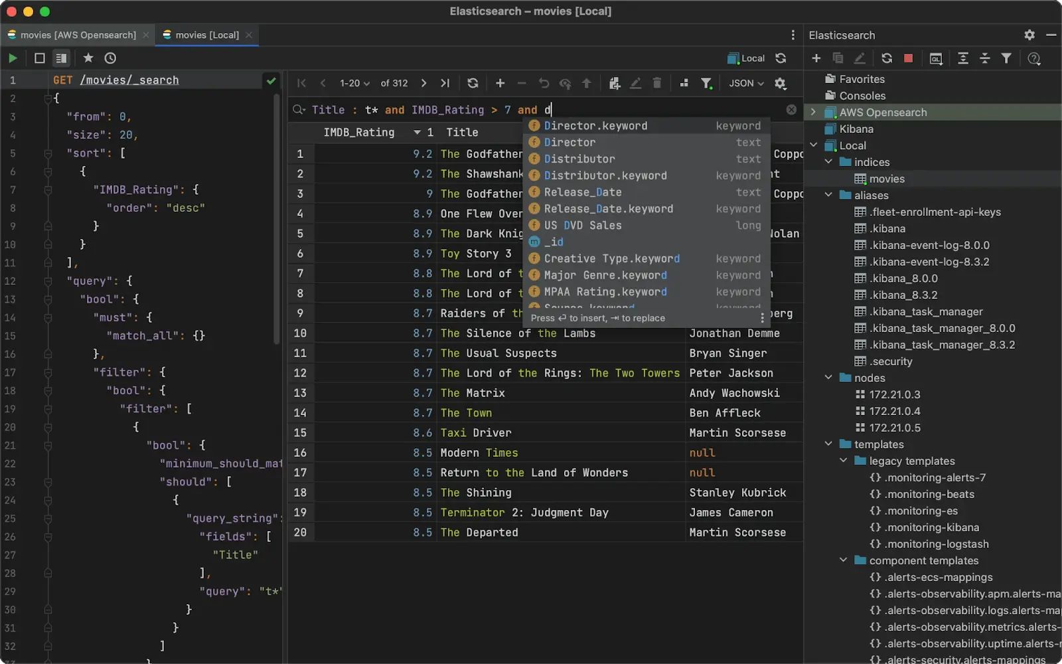1062x664 pixels.
Task: Collapse the indices folder
Action: coord(828,162)
